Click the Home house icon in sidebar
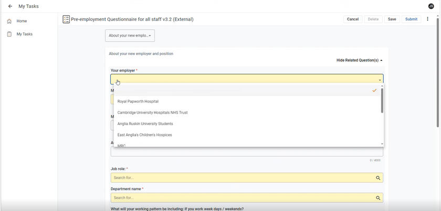This screenshot has width=441, height=211. point(9,21)
